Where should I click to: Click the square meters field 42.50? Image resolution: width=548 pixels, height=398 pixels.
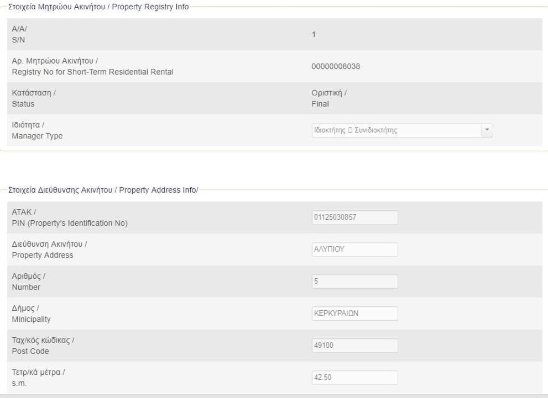[x=354, y=378]
